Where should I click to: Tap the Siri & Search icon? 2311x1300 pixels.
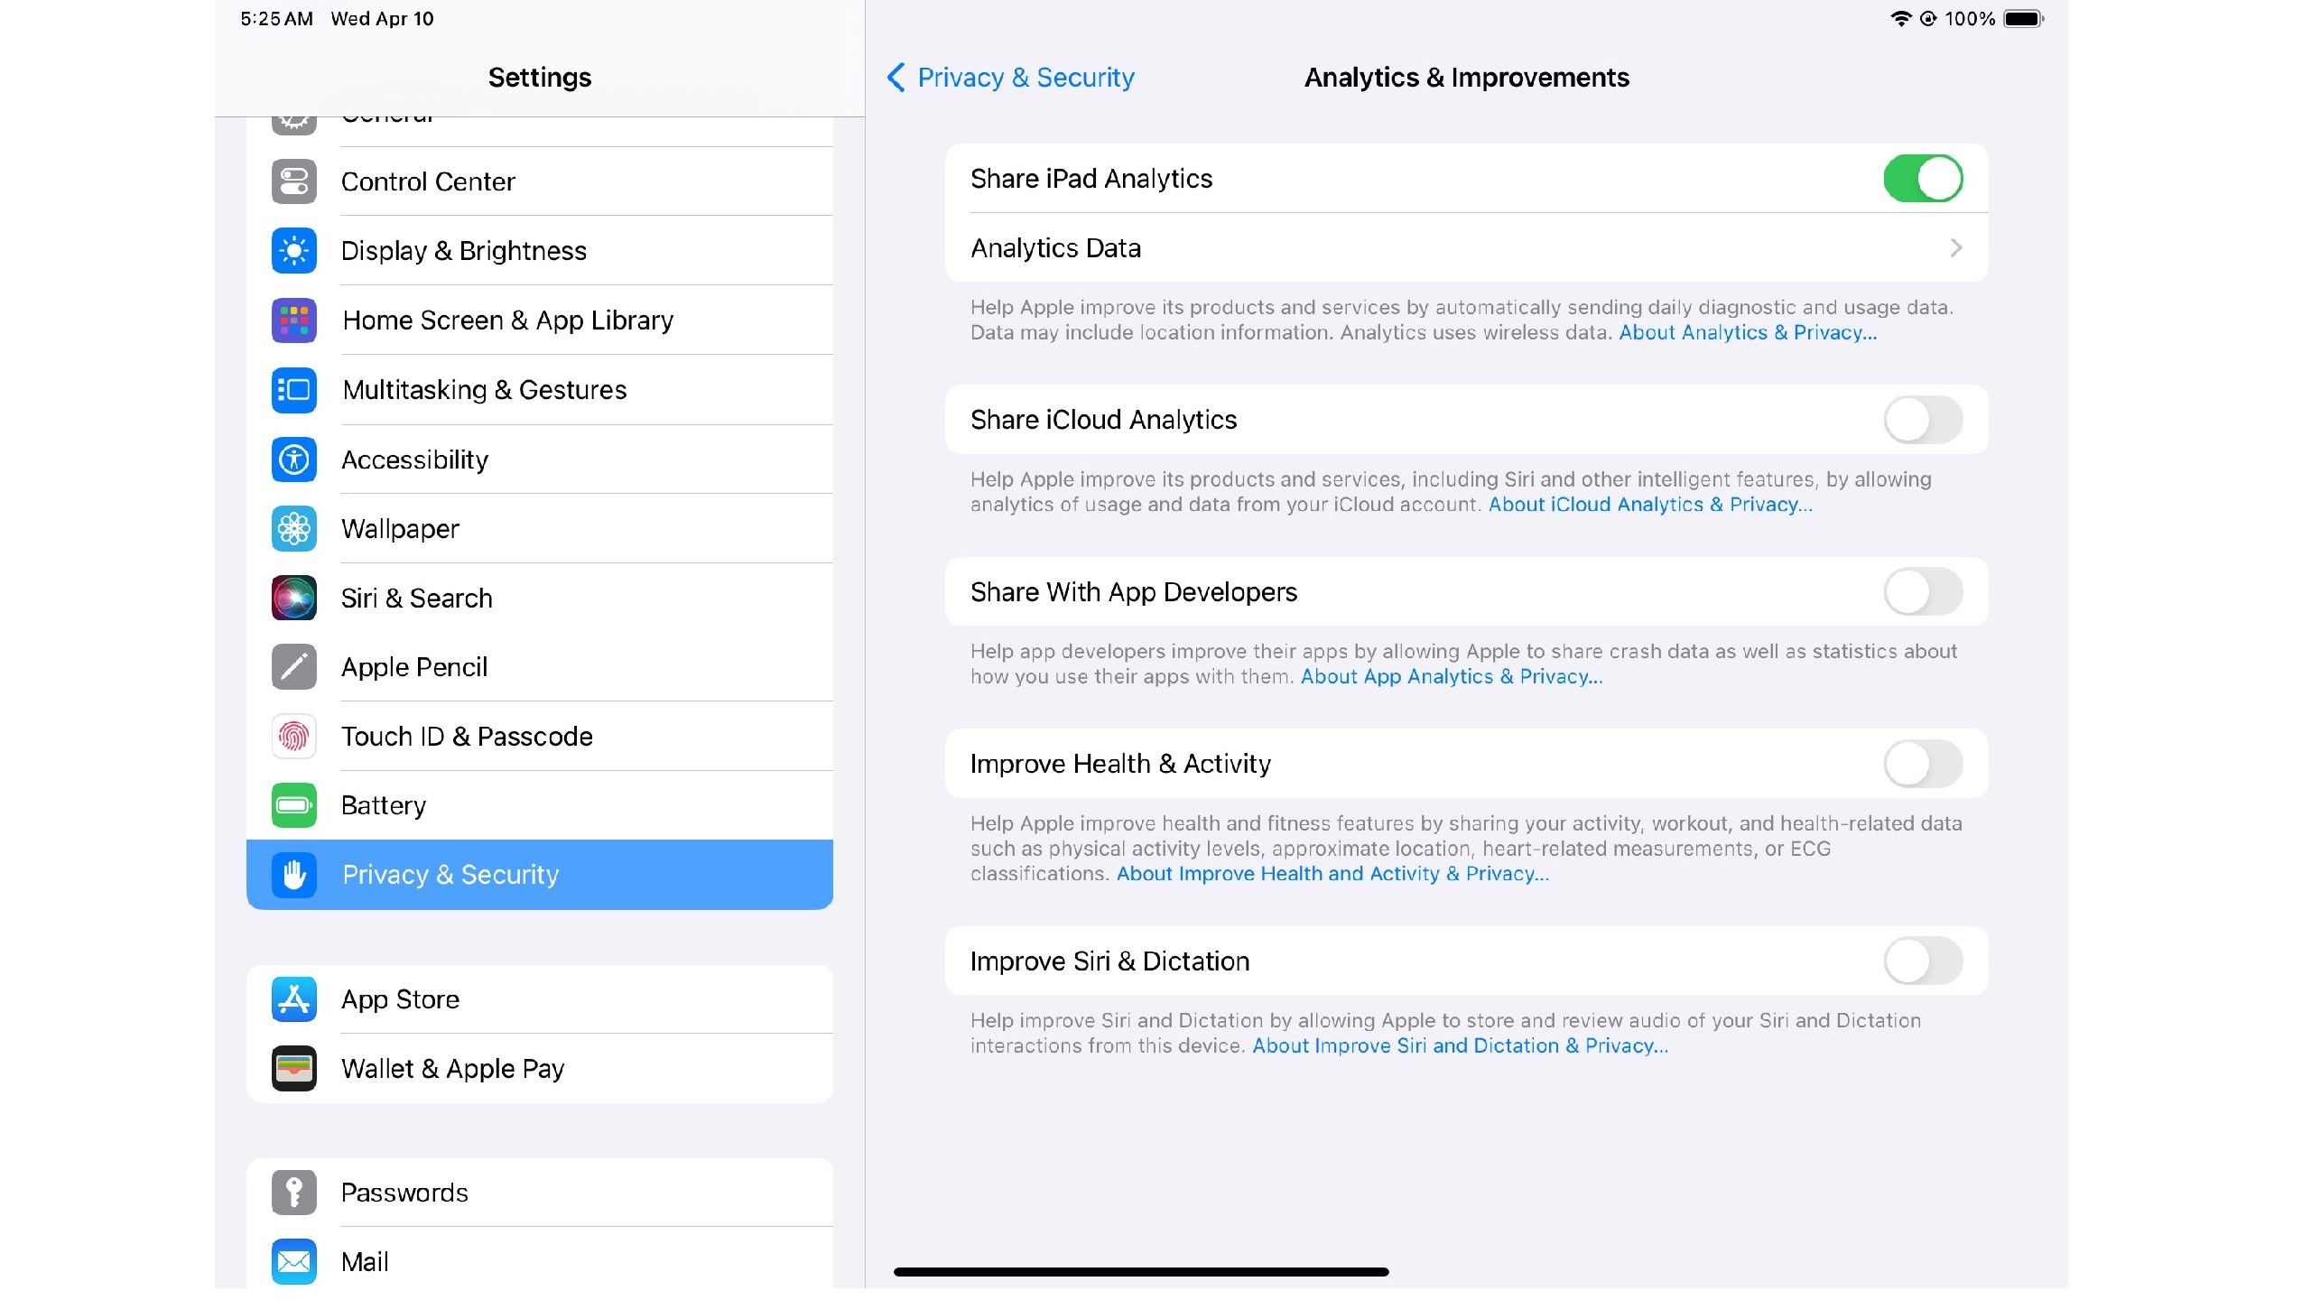pyautogui.click(x=293, y=598)
